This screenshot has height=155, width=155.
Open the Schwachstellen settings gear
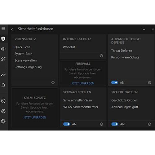(101, 124)
